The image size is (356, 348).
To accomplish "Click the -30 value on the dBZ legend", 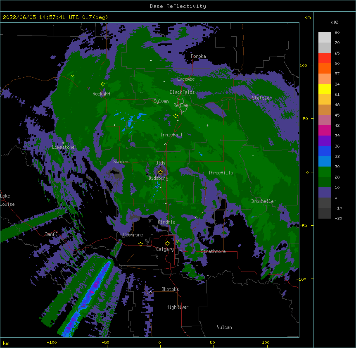I will pos(338,219).
